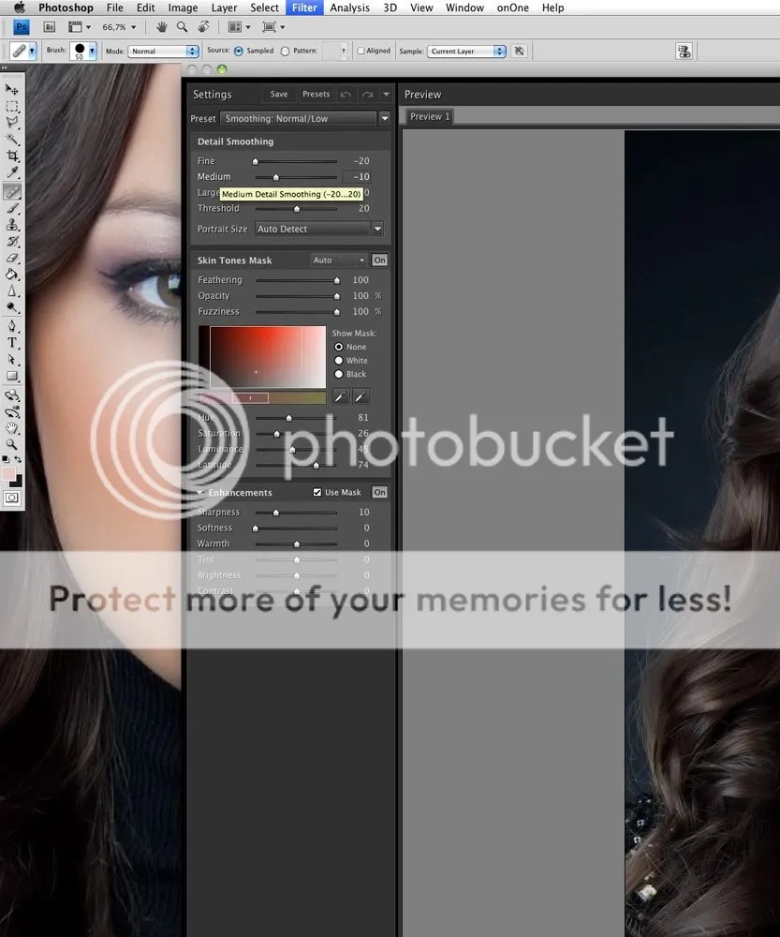Enable the Aligned checkbox

361,51
